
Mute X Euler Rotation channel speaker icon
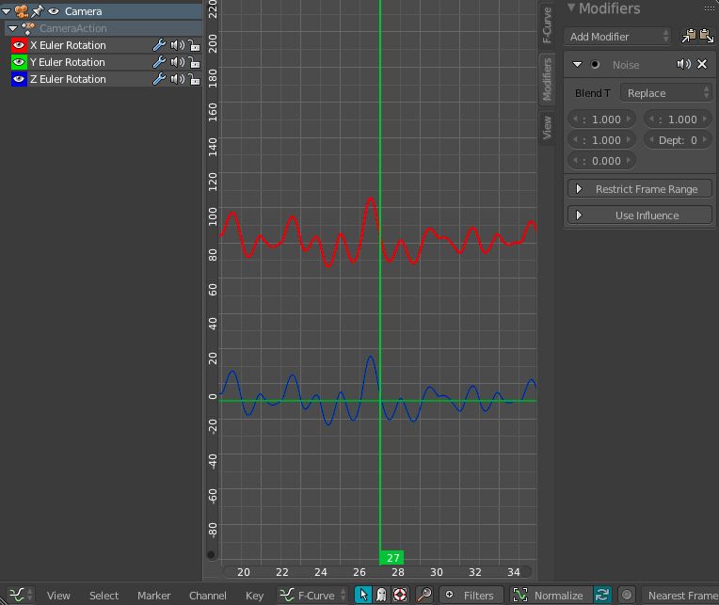177,45
